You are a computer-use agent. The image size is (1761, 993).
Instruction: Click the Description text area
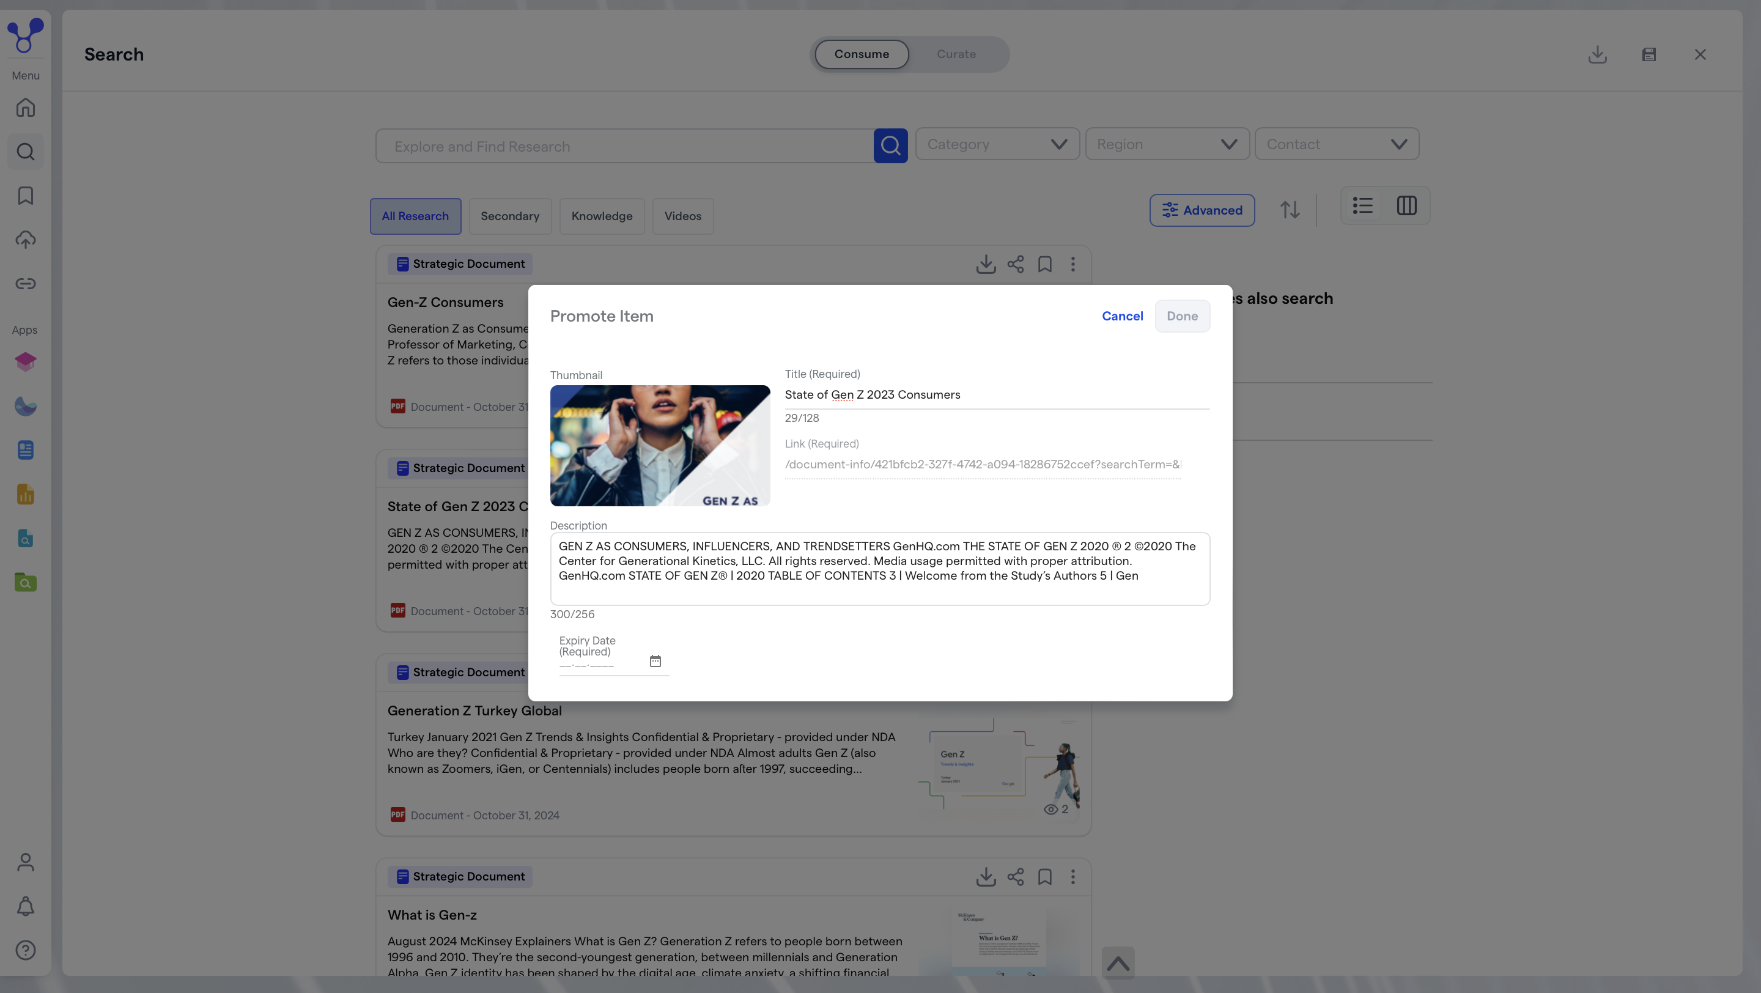(880, 569)
